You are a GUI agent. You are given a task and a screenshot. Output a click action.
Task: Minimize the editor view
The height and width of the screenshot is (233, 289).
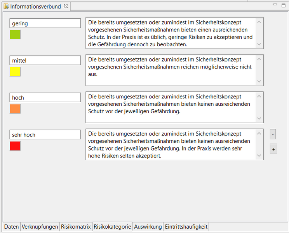pyautogui.click(x=275, y=5)
